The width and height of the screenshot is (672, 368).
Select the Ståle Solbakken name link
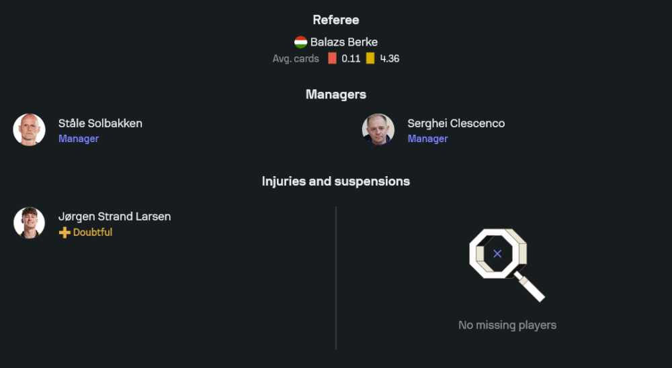point(100,123)
